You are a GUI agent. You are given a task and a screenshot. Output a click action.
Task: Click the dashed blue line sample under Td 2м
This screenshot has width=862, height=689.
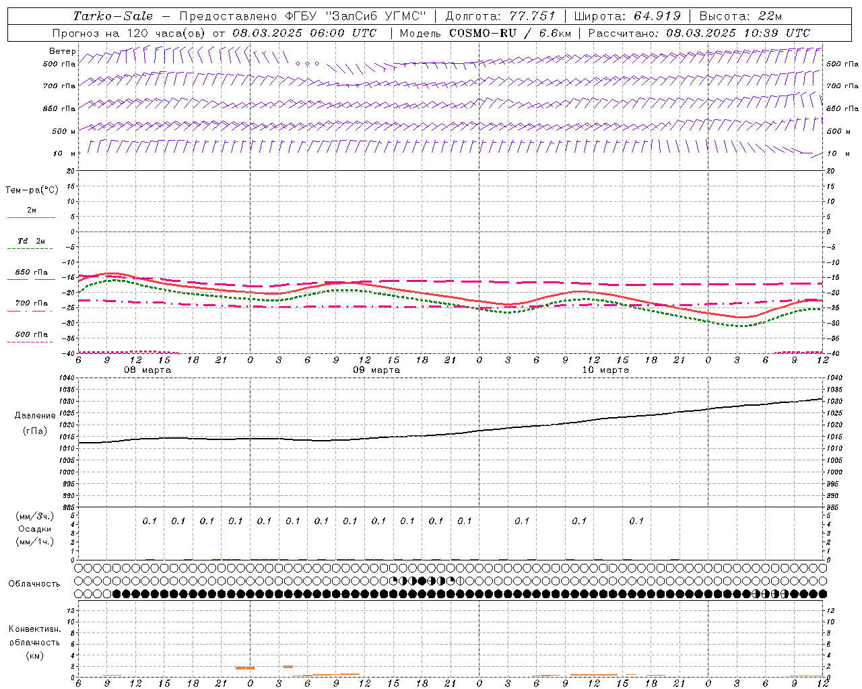click(31, 249)
